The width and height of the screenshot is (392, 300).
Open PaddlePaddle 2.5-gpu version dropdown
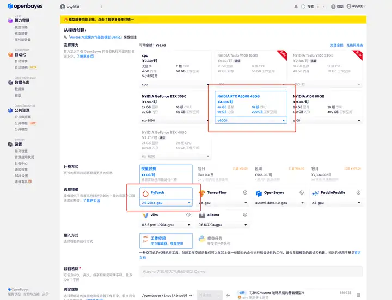336,203
